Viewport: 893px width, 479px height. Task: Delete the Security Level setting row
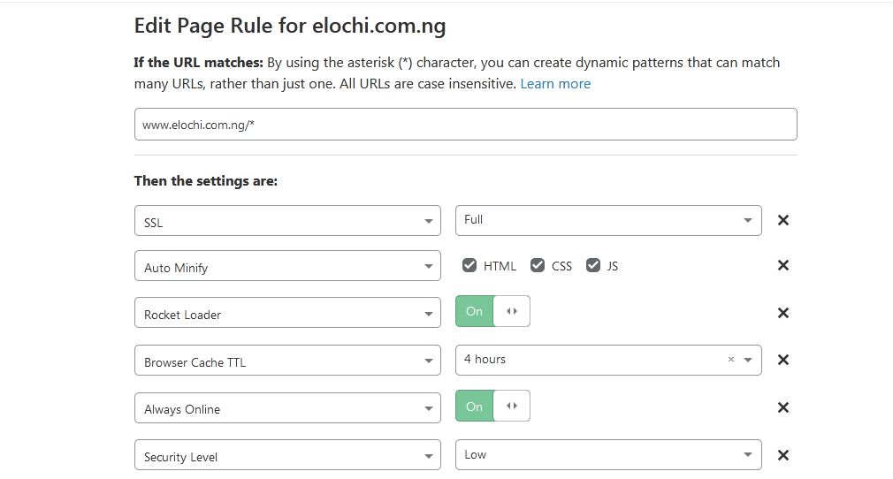point(782,455)
